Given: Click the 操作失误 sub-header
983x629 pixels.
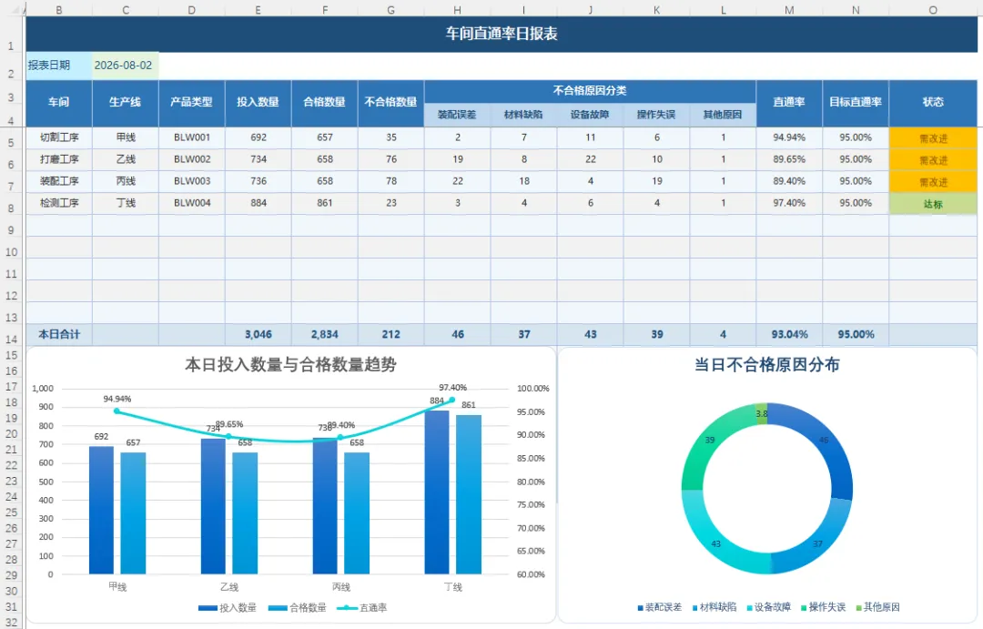Looking at the screenshot, I should pos(657,115).
